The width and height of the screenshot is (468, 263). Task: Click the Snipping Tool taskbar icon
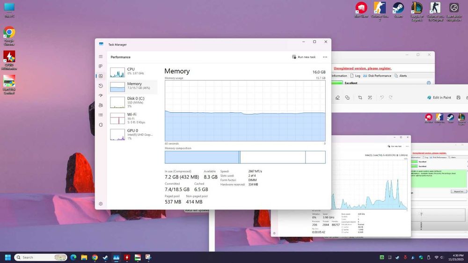(x=148, y=257)
